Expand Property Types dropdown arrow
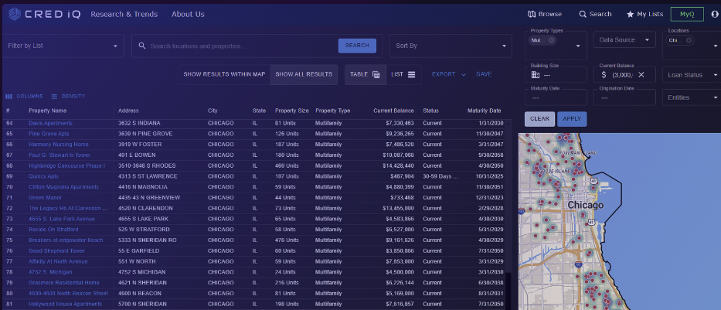 pos(578,46)
